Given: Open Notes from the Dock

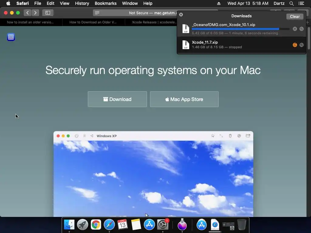Looking at the screenshot, I should (x=136, y=225).
